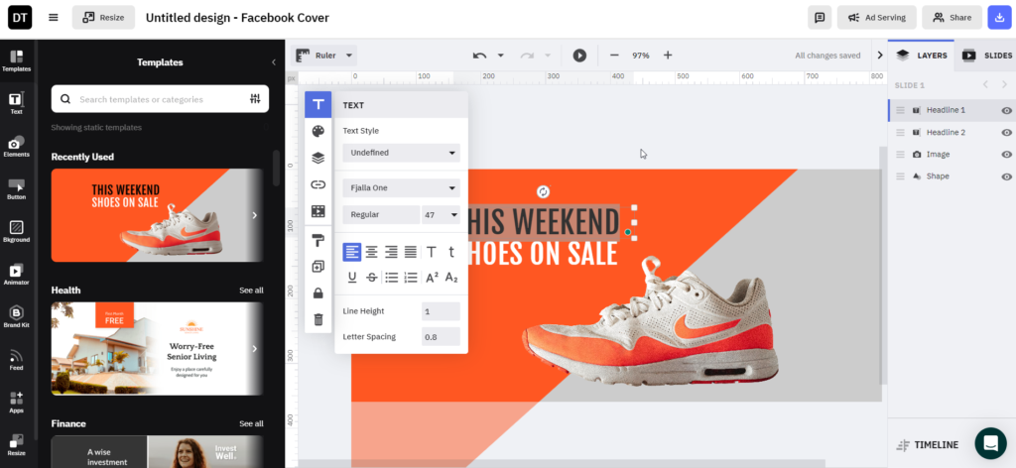1016x468 pixels.
Task: Open the Brand Kit sidebar panel
Action: [x=16, y=317]
